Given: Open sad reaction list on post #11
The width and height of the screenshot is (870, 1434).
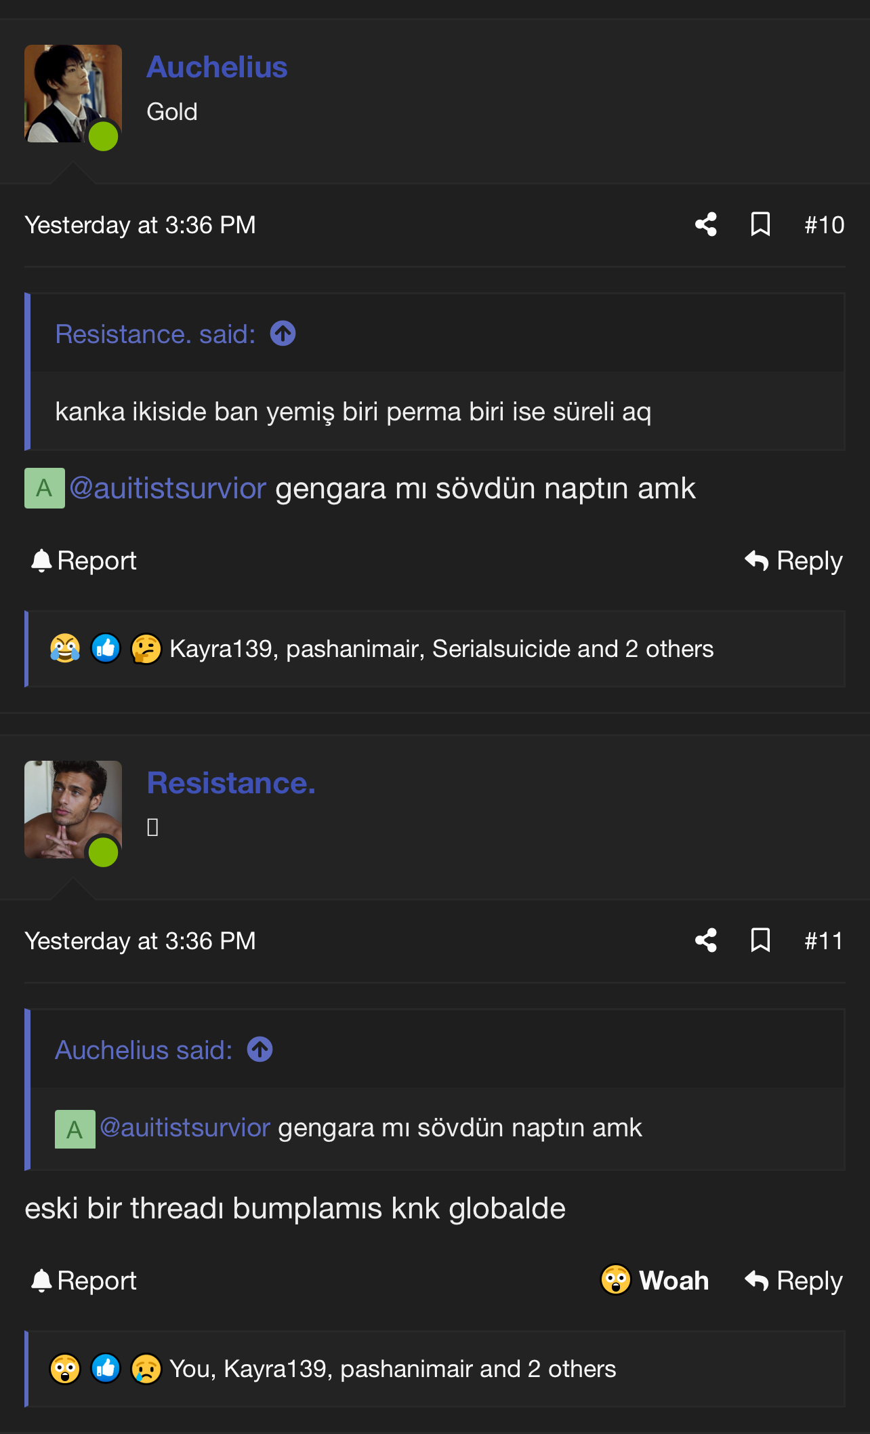Looking at the screenshot, I should coord(146,1368).
